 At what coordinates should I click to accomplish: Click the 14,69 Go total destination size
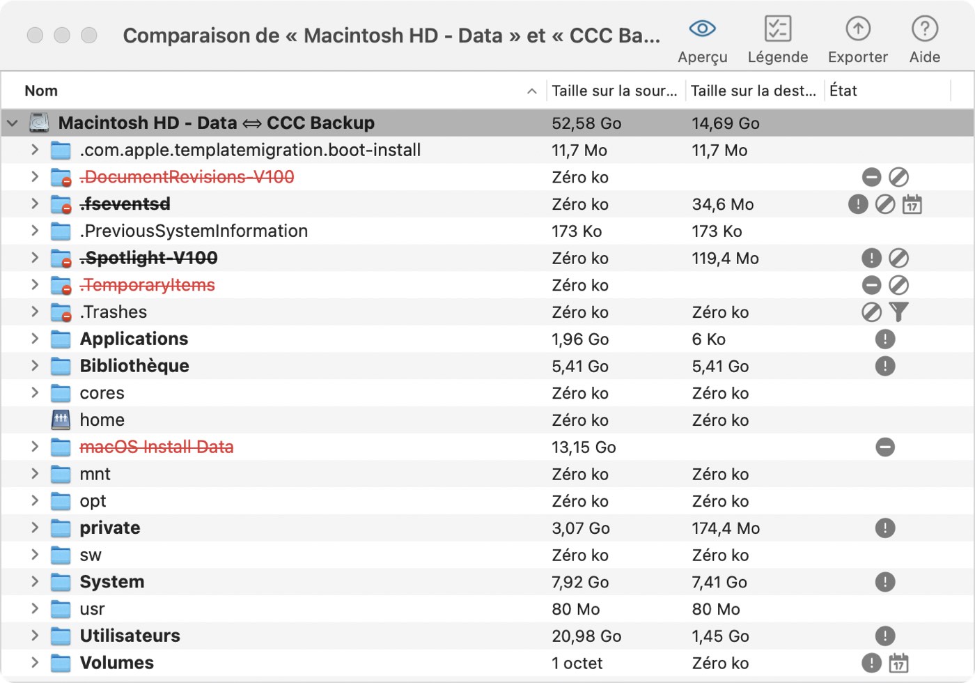[x=726, y=123]
